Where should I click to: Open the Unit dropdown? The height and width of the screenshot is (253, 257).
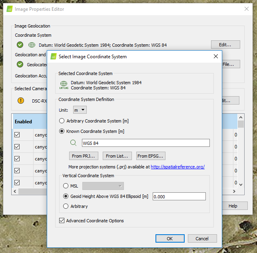[x=80, y=110]
